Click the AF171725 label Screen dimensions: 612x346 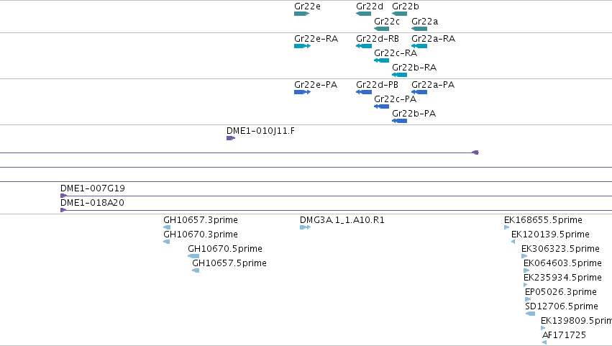[x=564, y=335]
